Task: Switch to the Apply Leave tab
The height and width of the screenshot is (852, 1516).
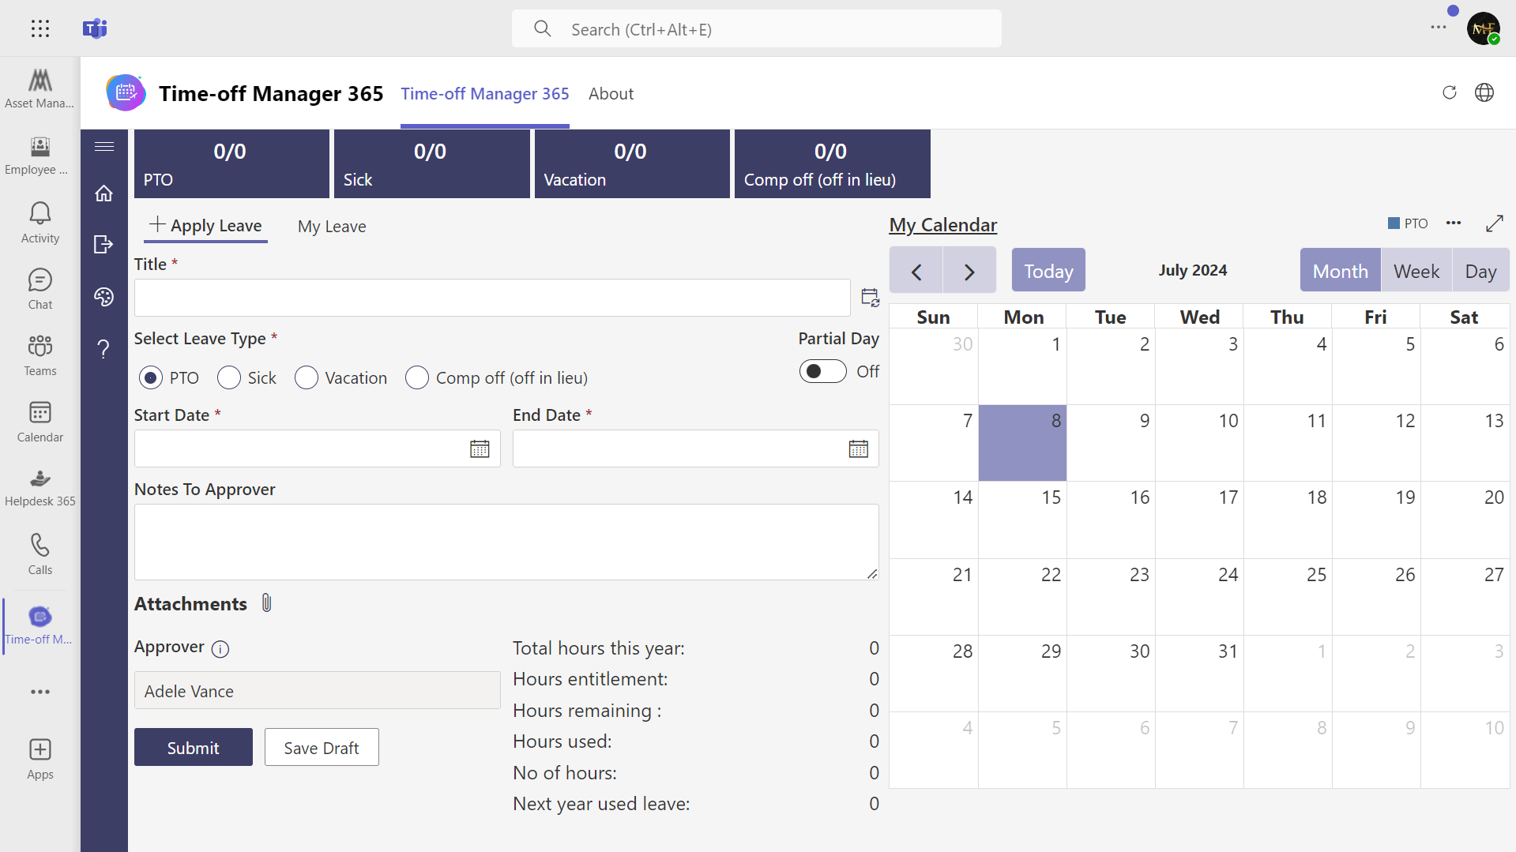Action: coord(205,226)
